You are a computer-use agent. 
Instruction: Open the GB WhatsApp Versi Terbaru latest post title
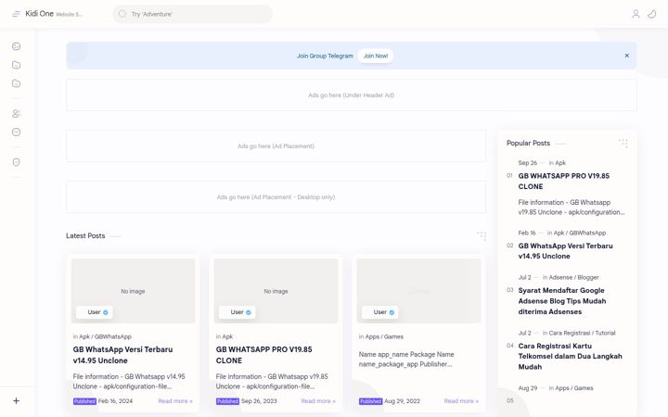pos(122,355)
